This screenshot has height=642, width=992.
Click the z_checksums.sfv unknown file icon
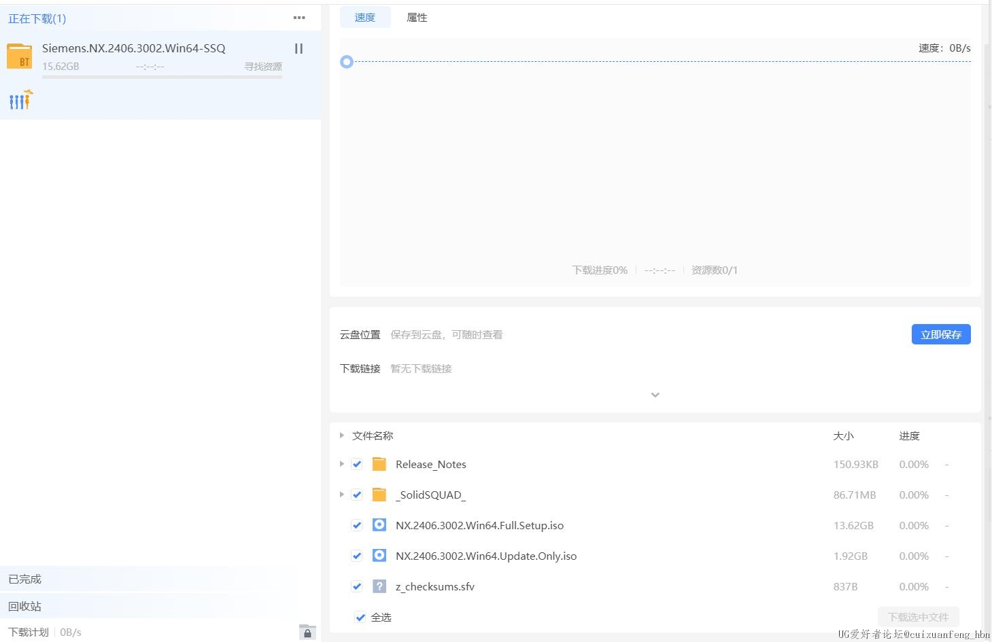tap(379, 586)
